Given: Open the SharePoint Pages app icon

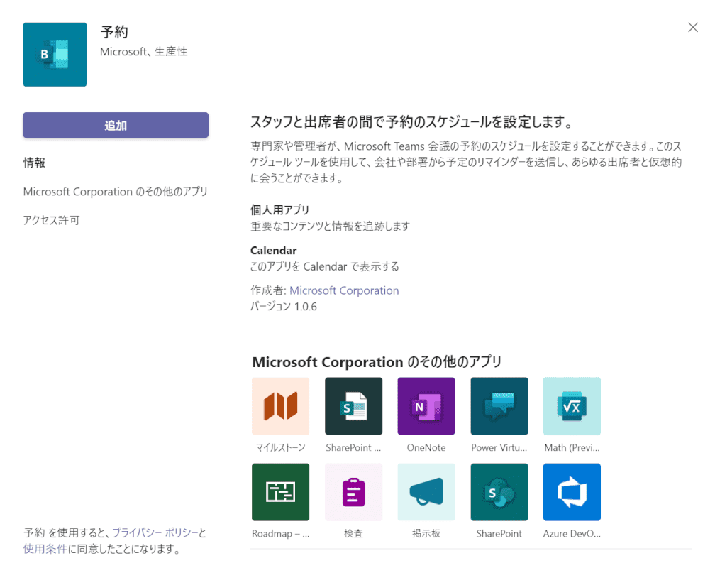Looking at the screenshot, I should point(353,406).
